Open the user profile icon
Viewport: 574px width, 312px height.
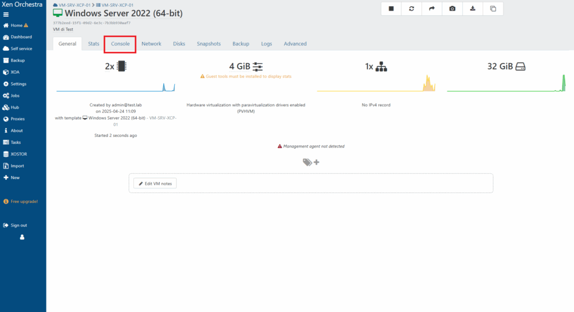tap(22, 237)
